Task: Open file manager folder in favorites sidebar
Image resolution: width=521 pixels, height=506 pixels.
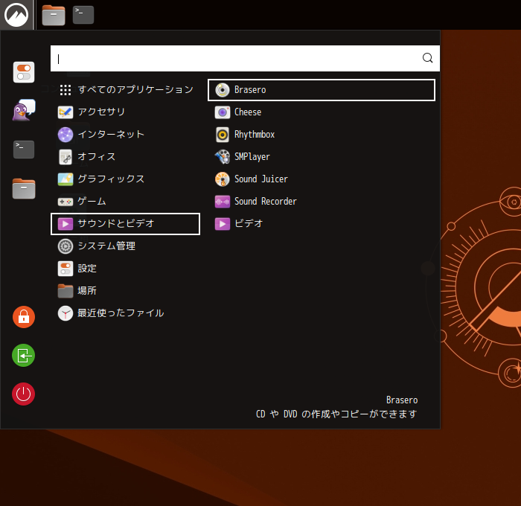Action: (x=24, y=188)
